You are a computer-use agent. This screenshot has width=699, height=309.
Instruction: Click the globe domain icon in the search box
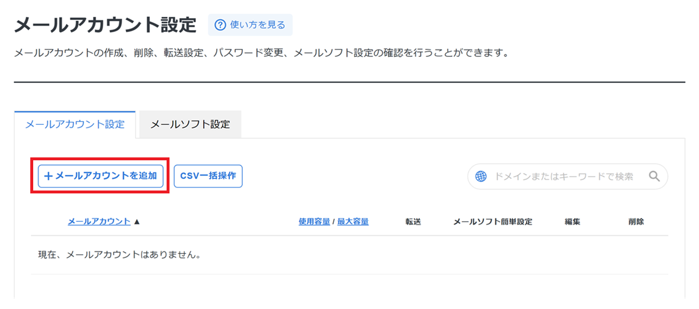481,177
